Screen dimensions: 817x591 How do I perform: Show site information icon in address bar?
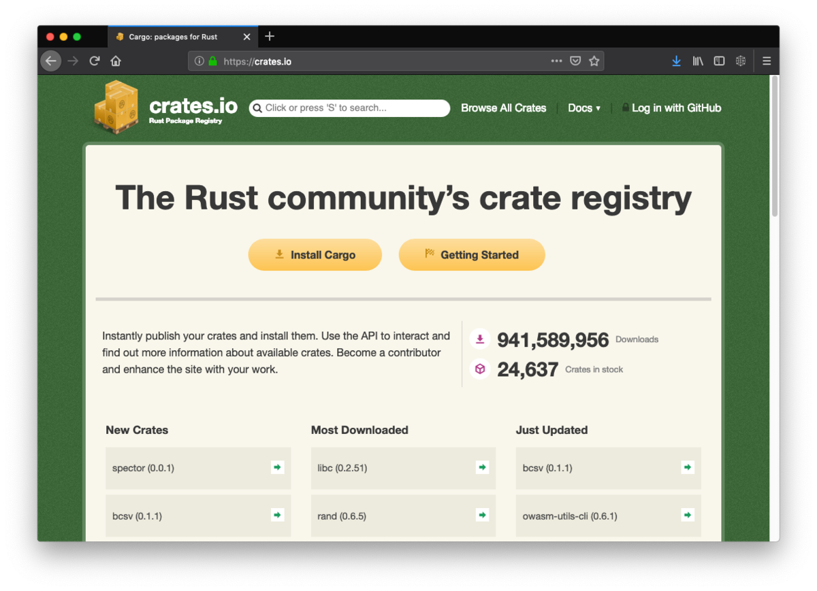tap(199, 61)
